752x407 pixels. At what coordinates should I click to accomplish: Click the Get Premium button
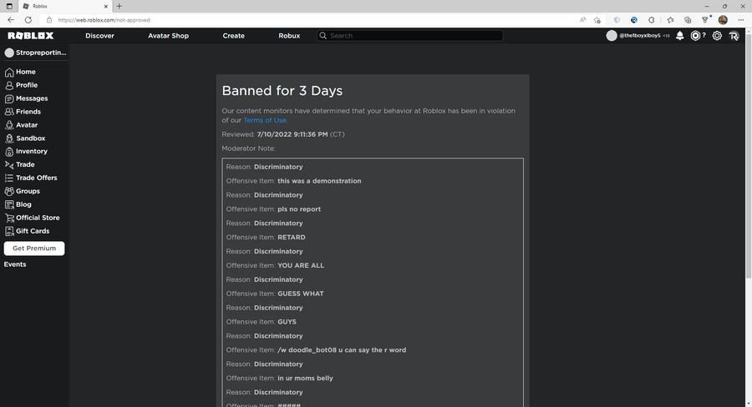(x=34, y=249)
